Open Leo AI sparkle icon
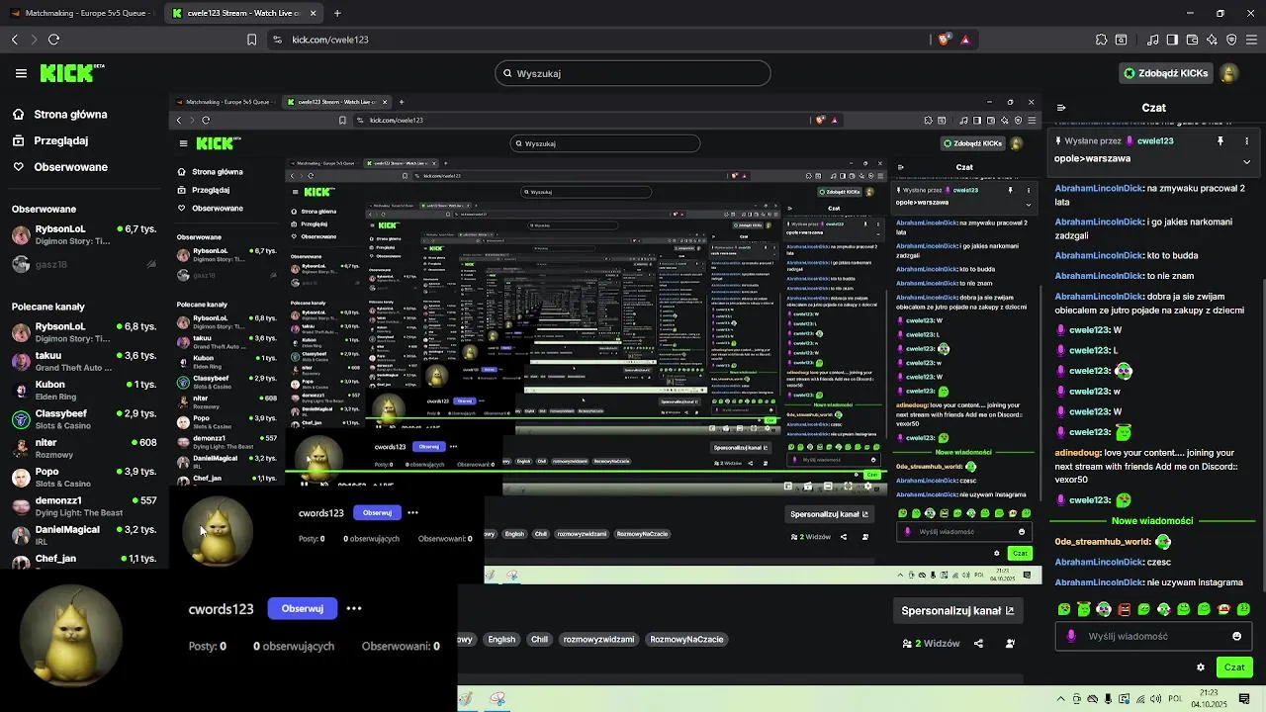The image size is (1266, 712). (x=1212, y=40)
